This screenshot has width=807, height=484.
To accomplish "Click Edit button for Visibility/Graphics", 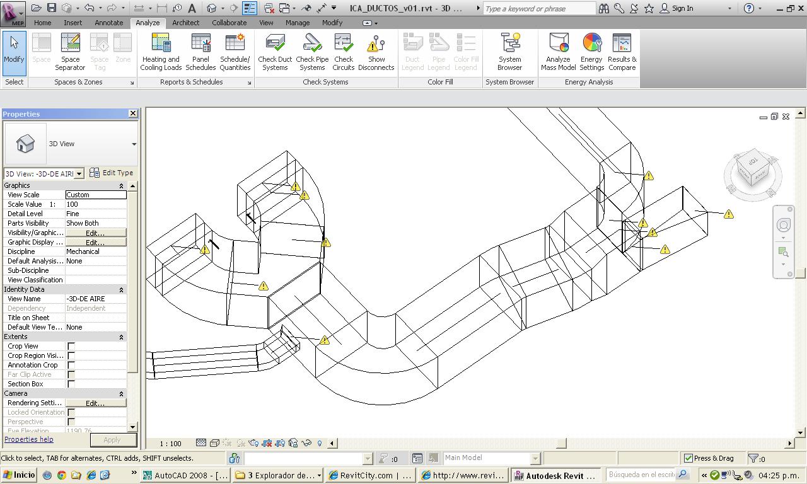I will (x=95, y=233).
